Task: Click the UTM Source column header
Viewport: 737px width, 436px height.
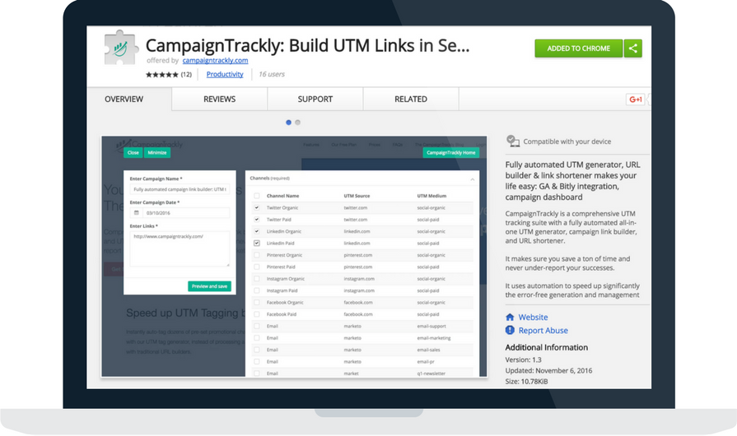Action: point(357,196)
